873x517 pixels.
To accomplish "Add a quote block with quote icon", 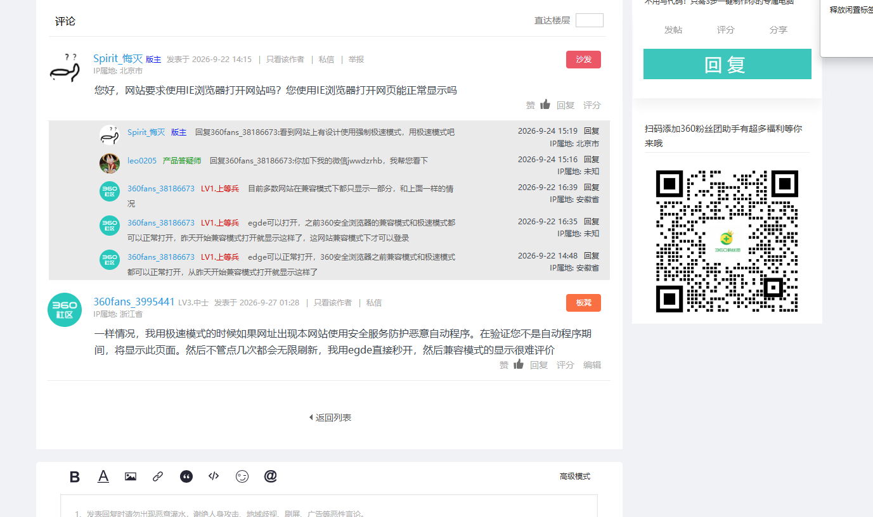I will (x=186, y=476).
